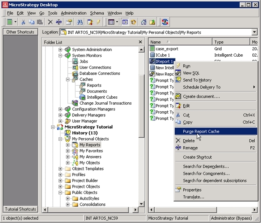Select View SQL in context menu

coord(191,73)
